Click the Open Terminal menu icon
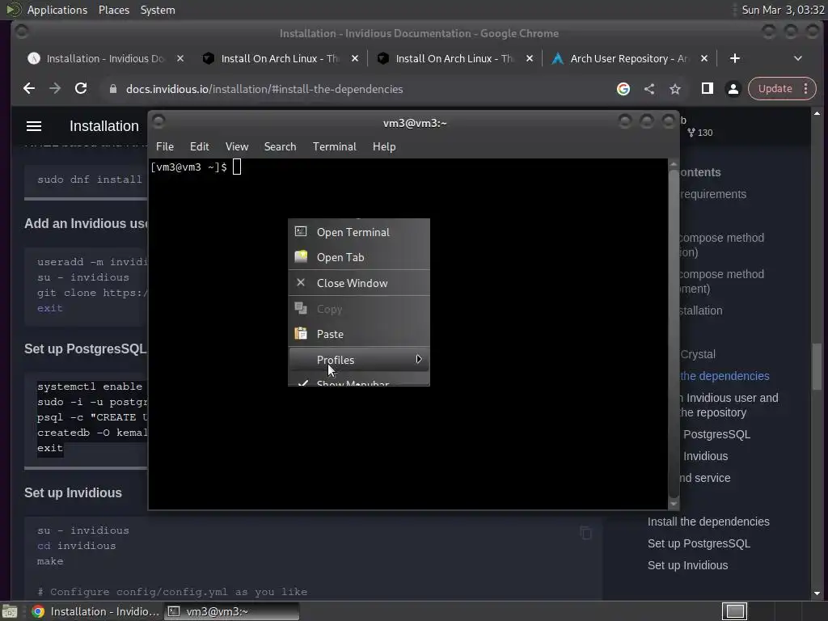 (x=301, y=231)
